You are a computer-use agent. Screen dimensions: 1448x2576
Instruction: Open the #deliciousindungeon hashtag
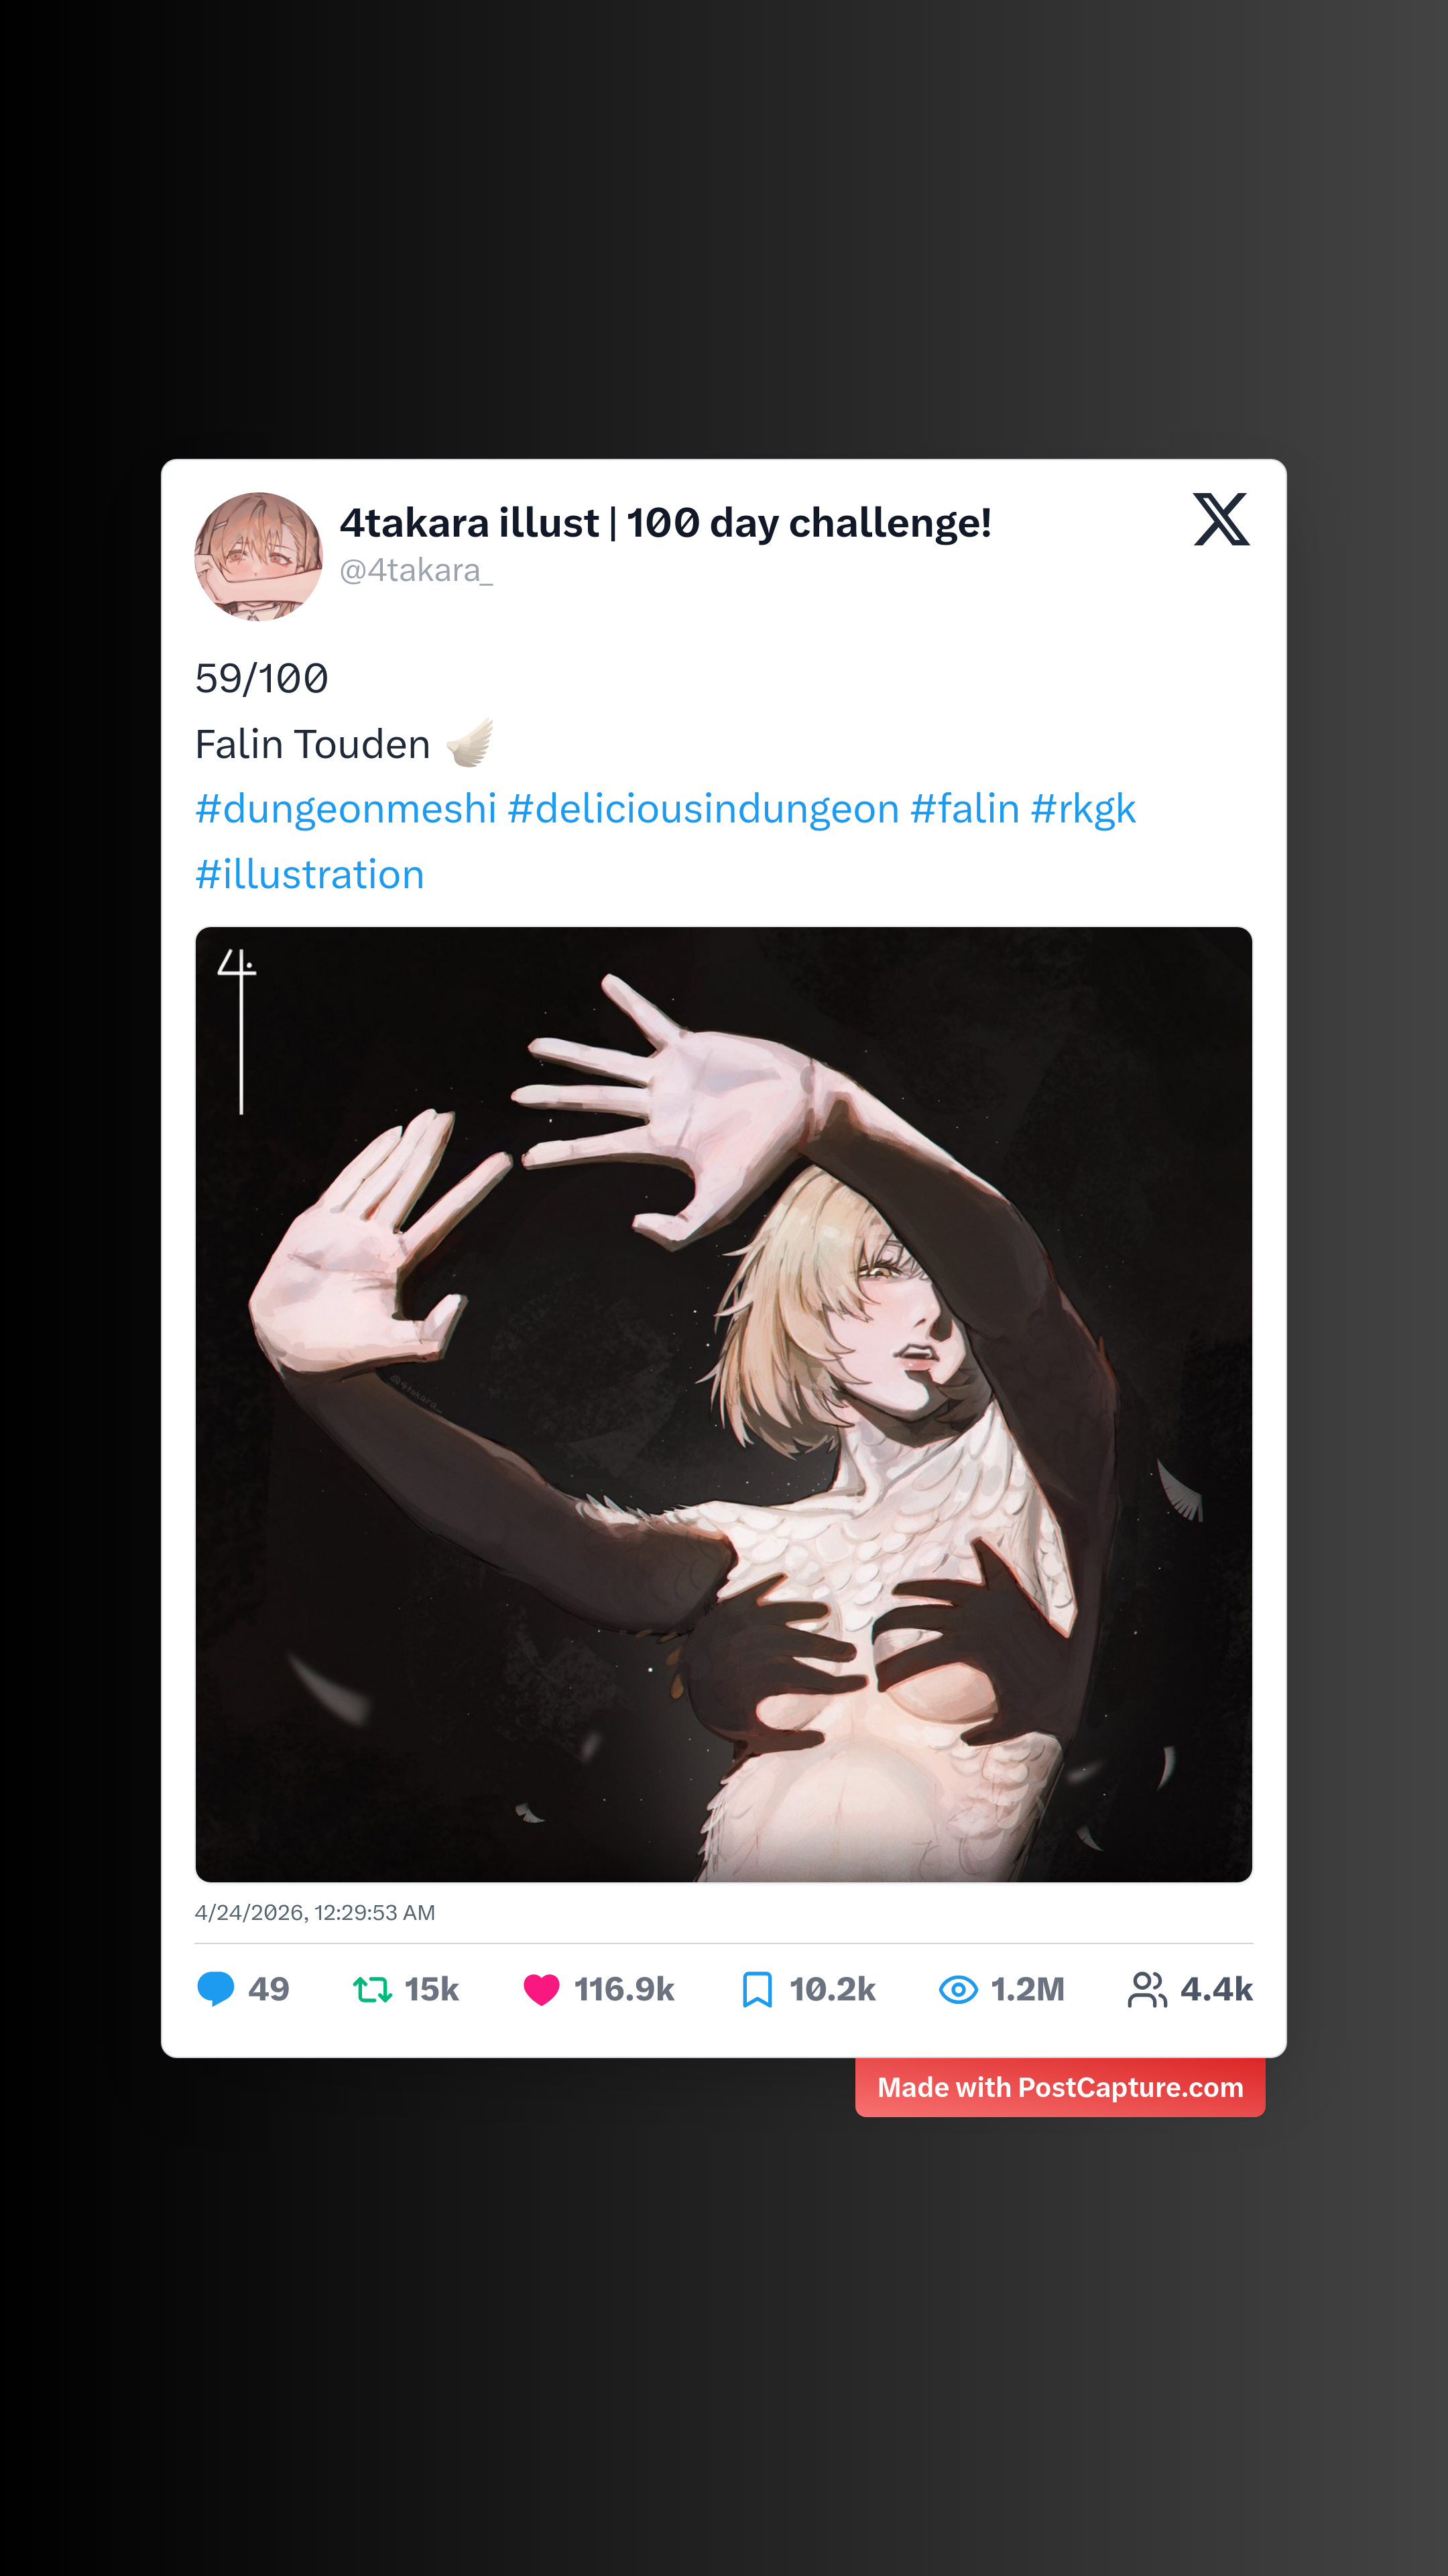coord(703,808)
